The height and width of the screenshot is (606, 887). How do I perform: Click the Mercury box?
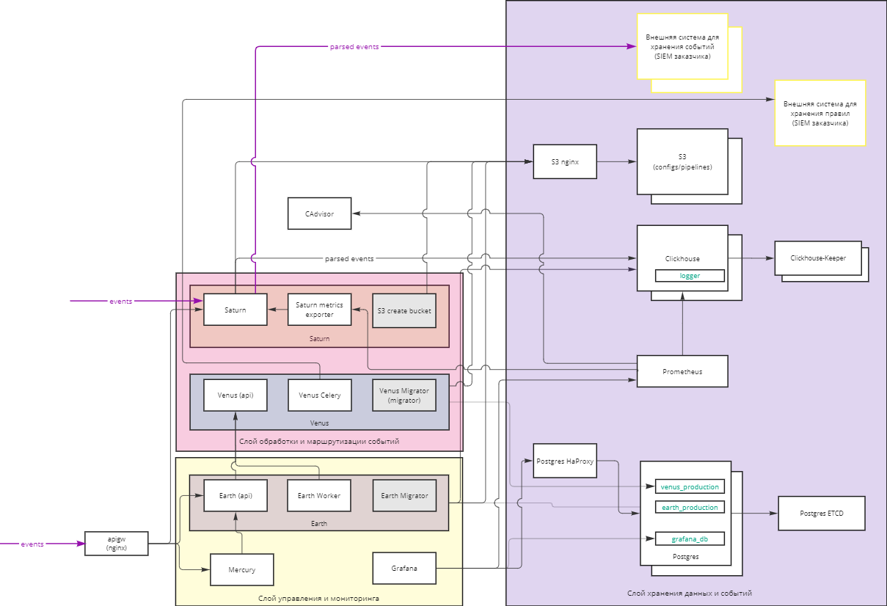(x=242, y=569)
